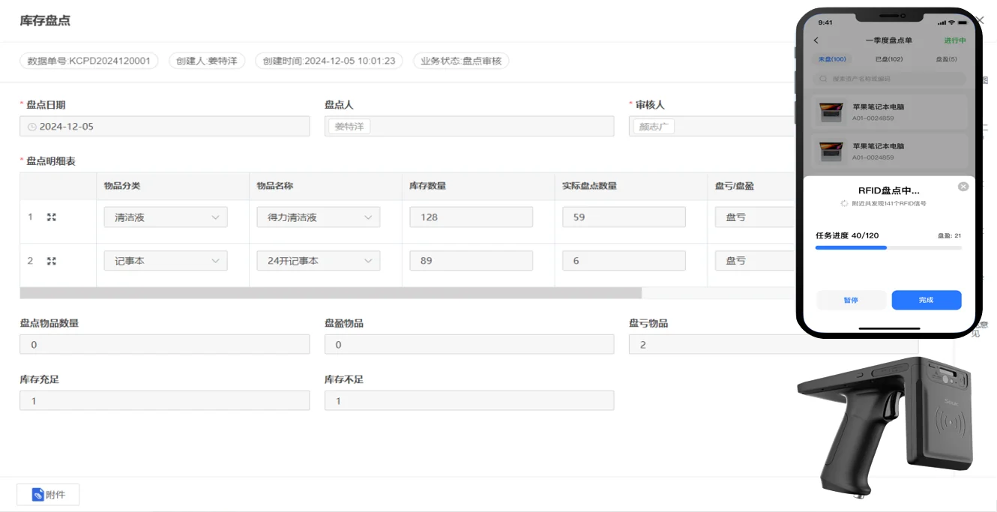The width and height of the screenshot is (997, 512).
Task: Tap the 暂停 button on phone
Action: point(851,300)
